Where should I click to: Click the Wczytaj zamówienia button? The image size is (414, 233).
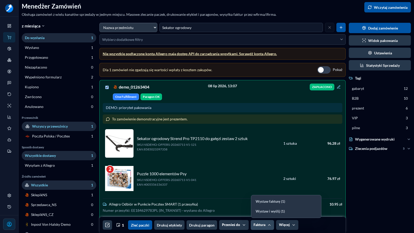388,7
